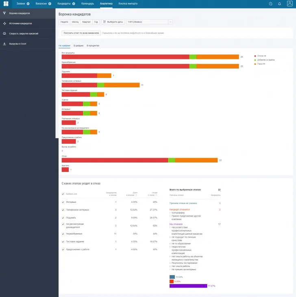Click Получить отчет по всем вакансиям button

(81, 33)
